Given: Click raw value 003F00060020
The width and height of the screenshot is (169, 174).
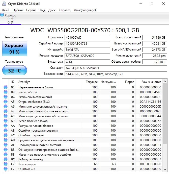Looking at the screenshot, I should [x=151, y=164].
